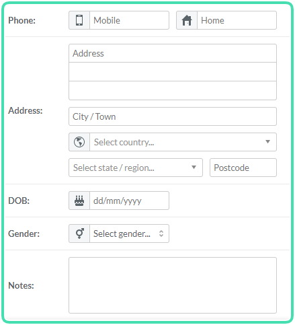Focus the City / Town field

point(173,116)
